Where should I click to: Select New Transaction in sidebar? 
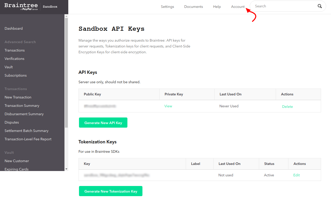tap(18, 97)
